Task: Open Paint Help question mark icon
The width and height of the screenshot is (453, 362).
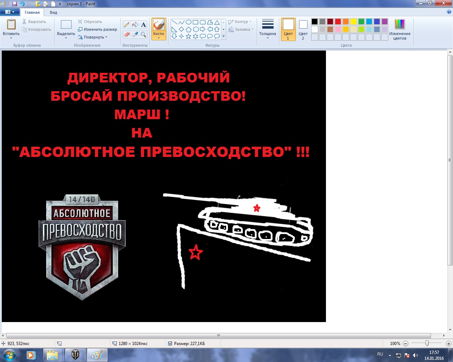Action: tap(449, 12)
